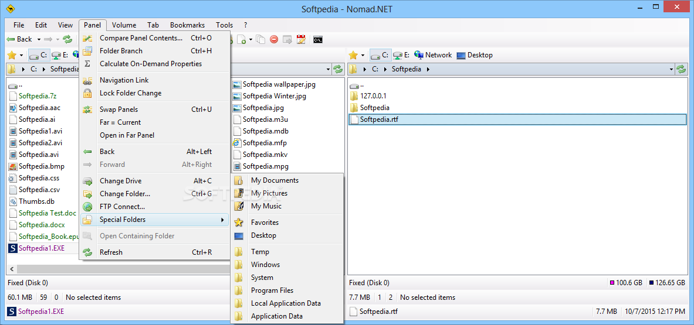Click the Change Drive menu icon
This screenshot has height=325, width=694.
pyautogui.click(x=87, y=181)
